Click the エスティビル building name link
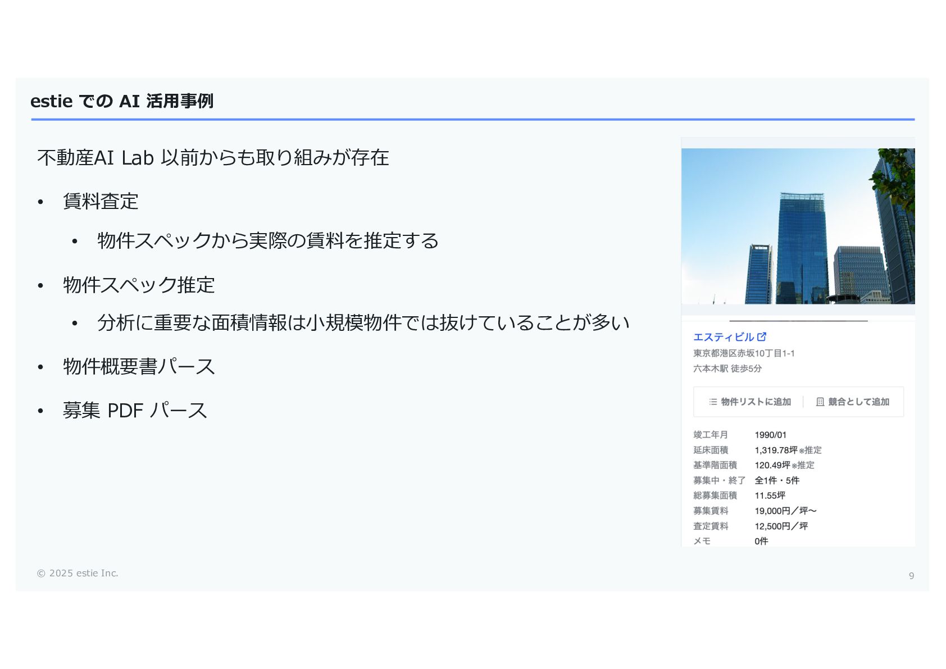Screen dimensions: 946x669 coord(724,337)
